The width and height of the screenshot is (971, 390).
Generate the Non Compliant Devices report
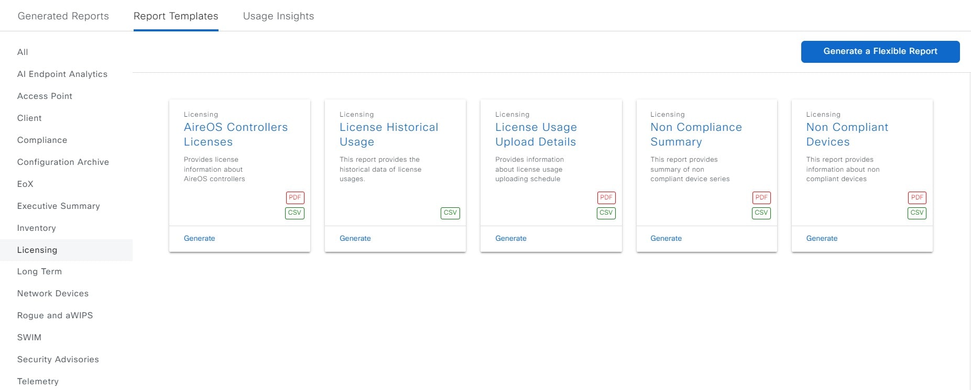point(822,238)
